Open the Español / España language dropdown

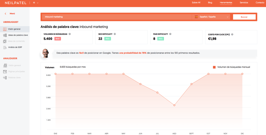click(x=211, y=17)
